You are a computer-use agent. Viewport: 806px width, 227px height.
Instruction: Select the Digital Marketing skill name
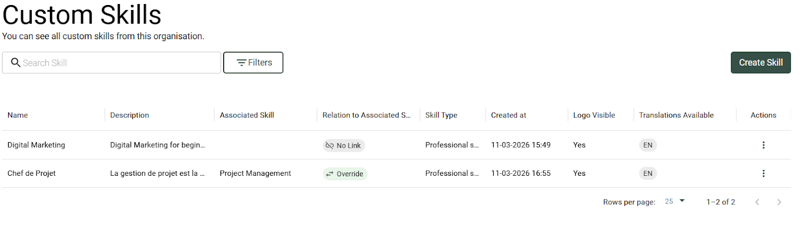tap(36, 145)
